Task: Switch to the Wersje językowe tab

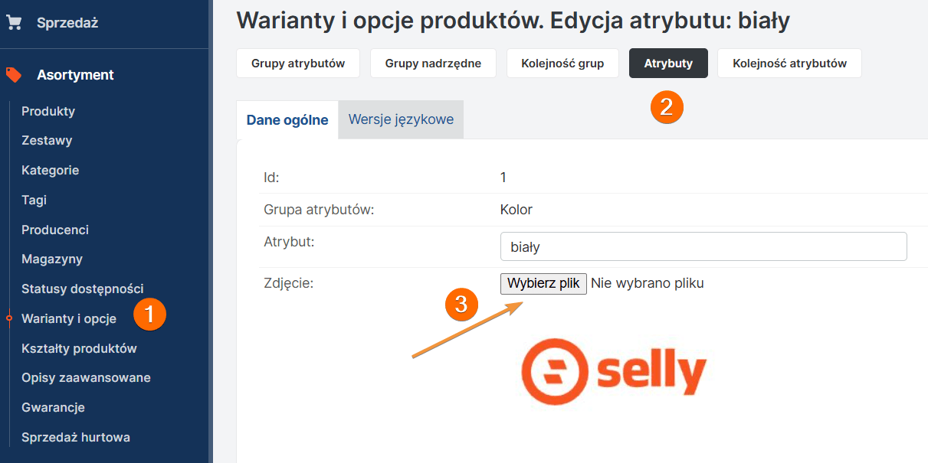Action: point(401,119)
